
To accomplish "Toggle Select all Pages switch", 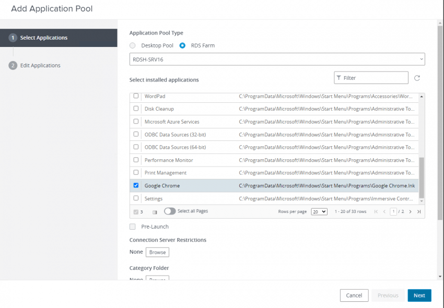I will 169,211.
